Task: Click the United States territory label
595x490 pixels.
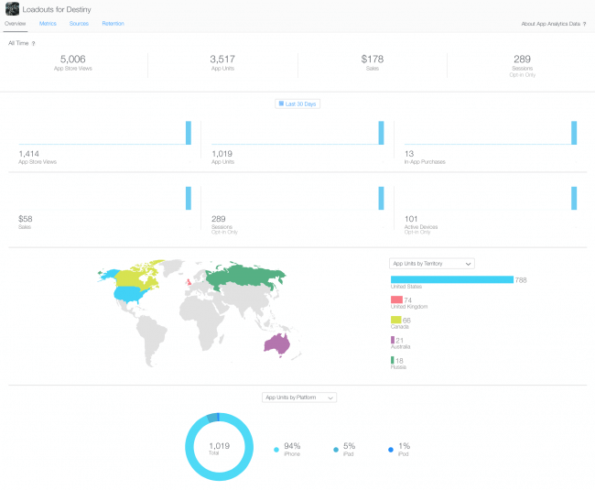Action: [406, 287]
